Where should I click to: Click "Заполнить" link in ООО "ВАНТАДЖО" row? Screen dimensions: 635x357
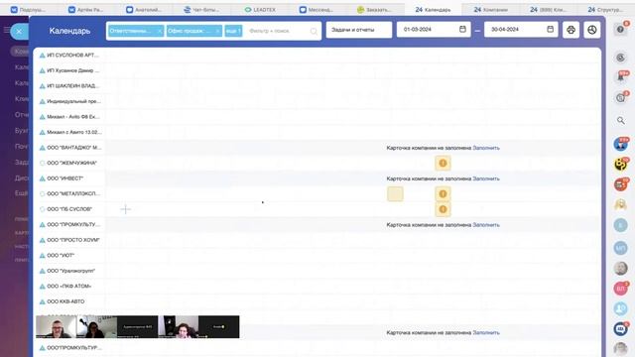coord(486,148)
